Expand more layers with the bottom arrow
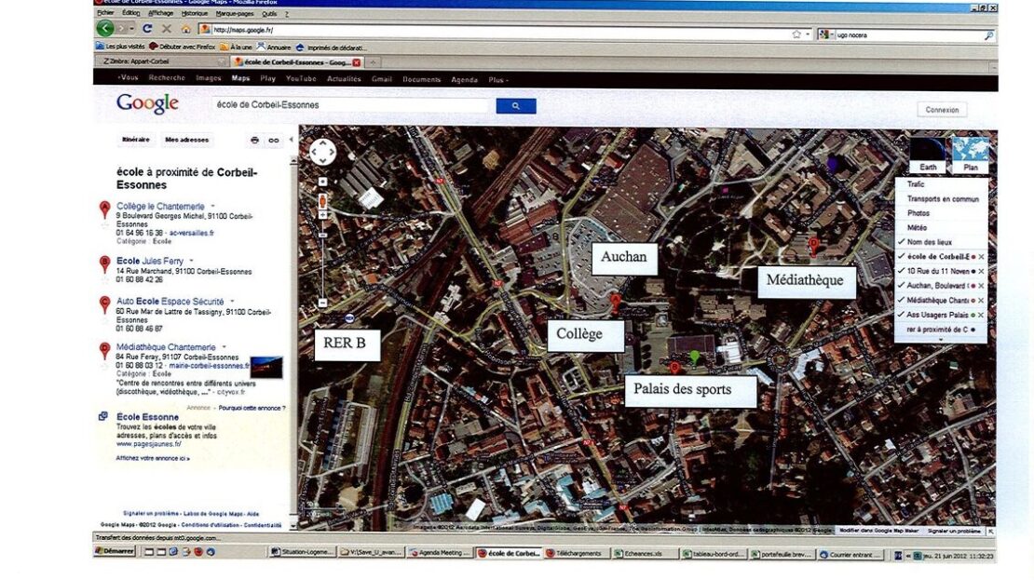 pyautogui.click(x=941, y=340)
